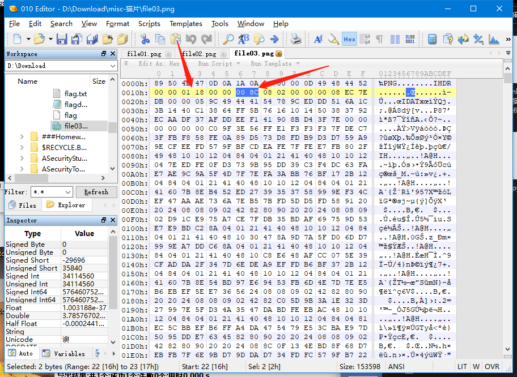Click the Redo arrow icon
This screenshot has height=377, width=517.
point(206,39)
